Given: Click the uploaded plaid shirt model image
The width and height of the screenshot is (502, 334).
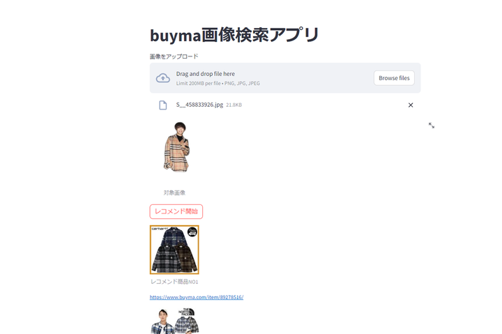Looking at the screenshot, I should coord(176,146).
